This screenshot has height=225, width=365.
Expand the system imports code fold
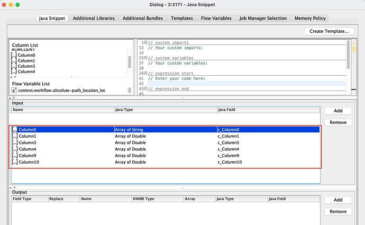tap(145, 42)
